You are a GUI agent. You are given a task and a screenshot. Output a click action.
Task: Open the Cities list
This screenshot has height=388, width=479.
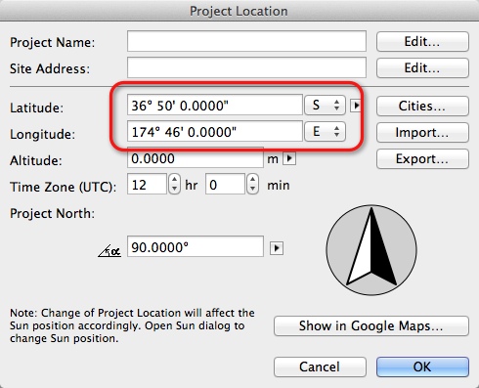[x=422, y=106]
